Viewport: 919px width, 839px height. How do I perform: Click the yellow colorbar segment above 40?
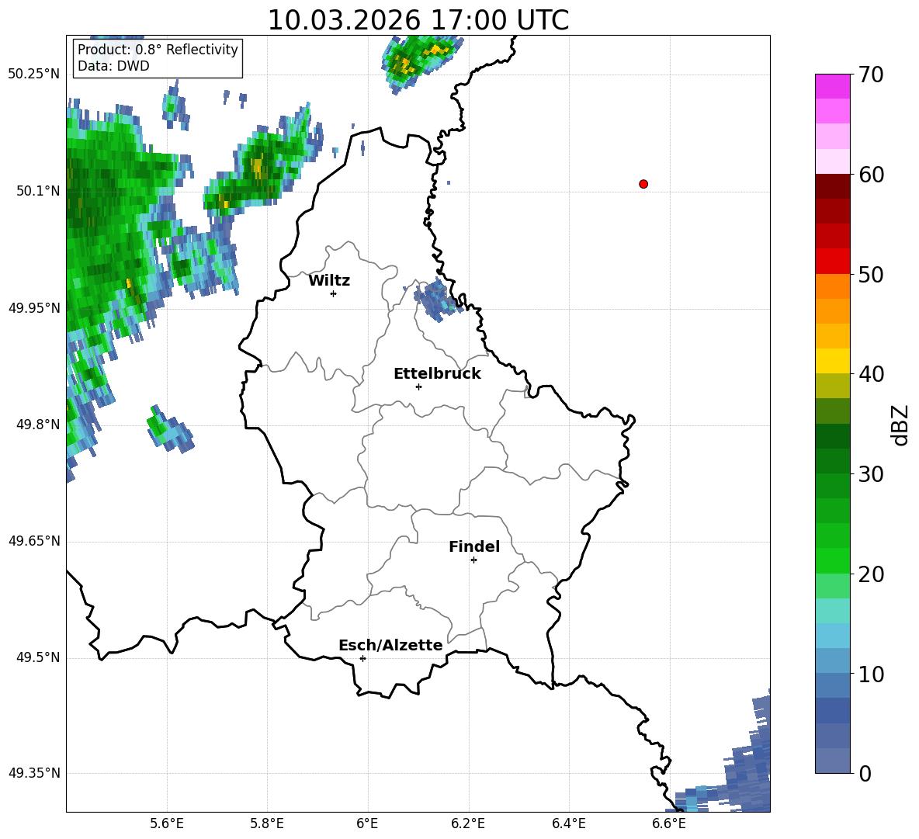(832, 361)
